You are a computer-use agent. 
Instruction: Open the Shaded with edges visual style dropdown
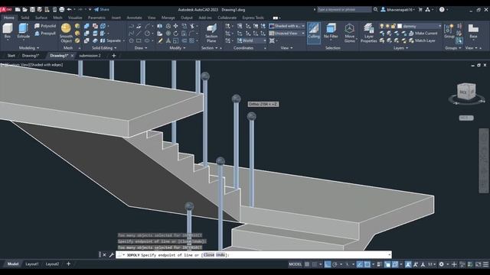tap(287, 26)
